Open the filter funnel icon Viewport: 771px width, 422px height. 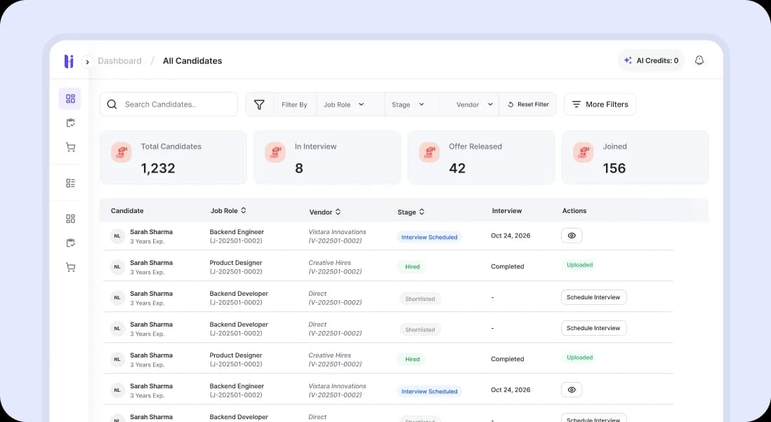click(259, 104)
